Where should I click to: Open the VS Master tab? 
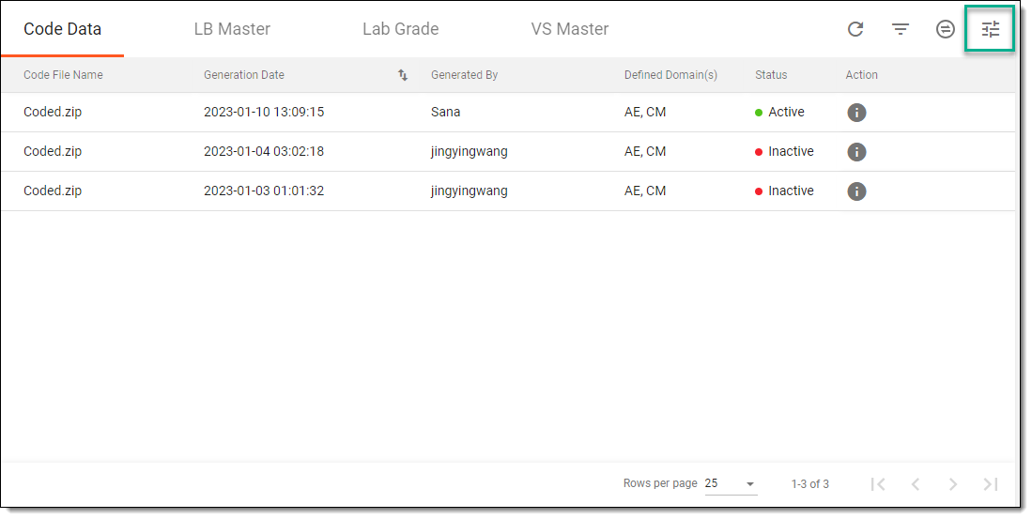570,29
